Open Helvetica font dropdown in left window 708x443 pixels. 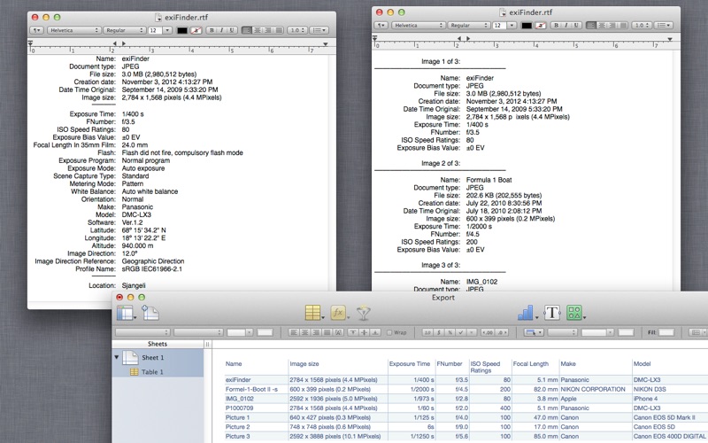click(73, 30)
